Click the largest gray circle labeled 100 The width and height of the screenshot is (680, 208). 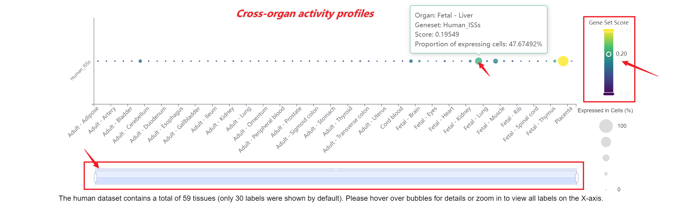(606, 126)
